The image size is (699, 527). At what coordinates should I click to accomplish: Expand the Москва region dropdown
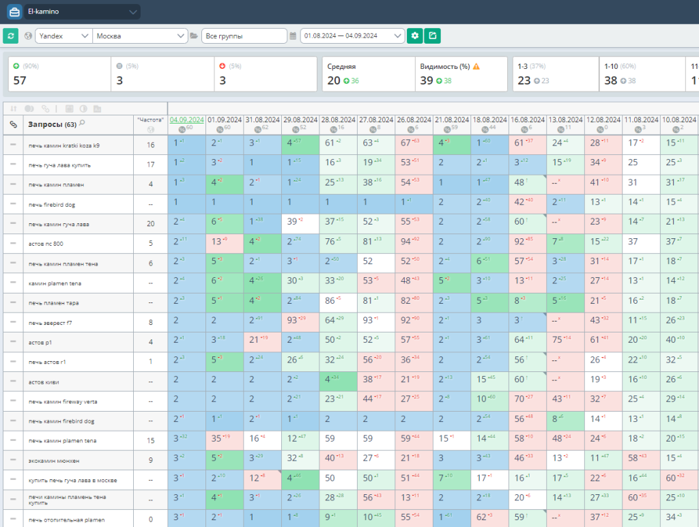click(141, 36)
